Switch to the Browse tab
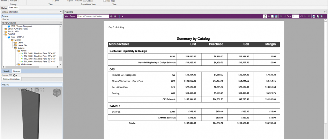 [16, 71]
